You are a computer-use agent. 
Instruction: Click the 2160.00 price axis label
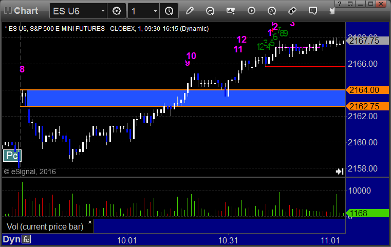[363, 142]
